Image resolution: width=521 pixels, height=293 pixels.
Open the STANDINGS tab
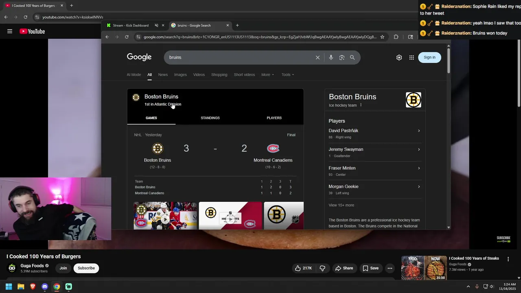(x=210, y=118)
